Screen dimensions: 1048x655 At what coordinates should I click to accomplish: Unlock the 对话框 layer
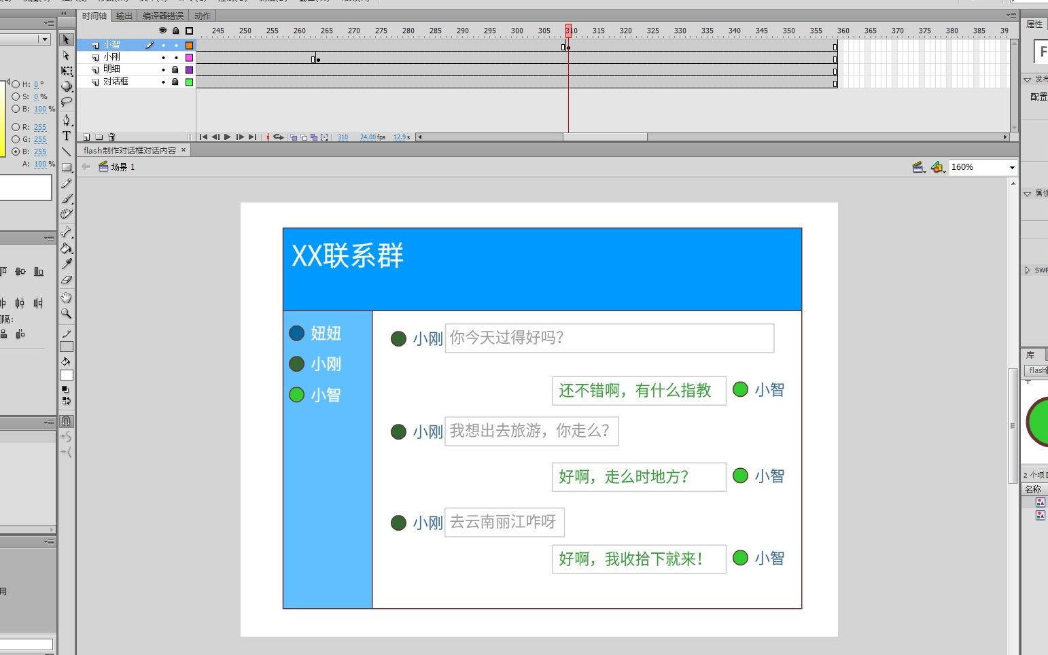(x=175, y=82)
